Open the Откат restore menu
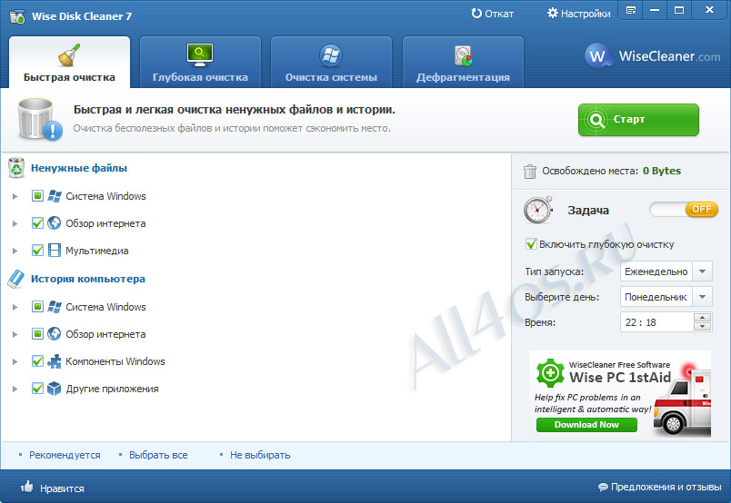Screen dimensions: 731x503 coord(492,14)
